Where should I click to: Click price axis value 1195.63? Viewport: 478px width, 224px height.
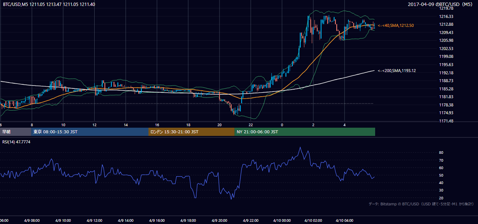coord(446,65)
